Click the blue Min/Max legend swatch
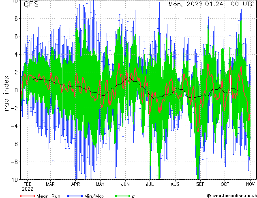257x198 pixels. (x=75, y=196)
